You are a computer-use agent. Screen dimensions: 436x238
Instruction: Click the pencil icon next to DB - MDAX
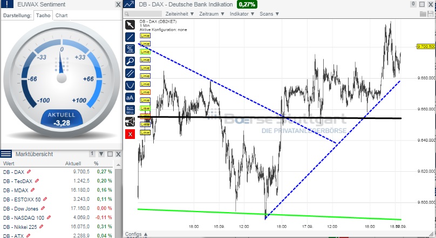pos(32,190)
